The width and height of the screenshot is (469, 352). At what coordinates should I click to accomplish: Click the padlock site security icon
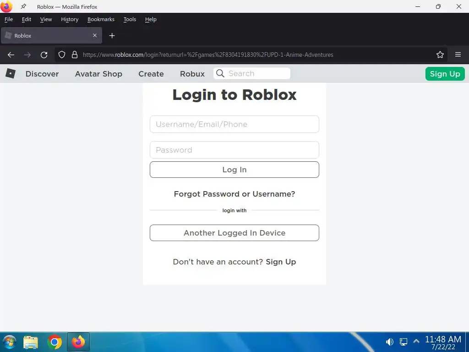pyautogui.click(x=75, y=55)
